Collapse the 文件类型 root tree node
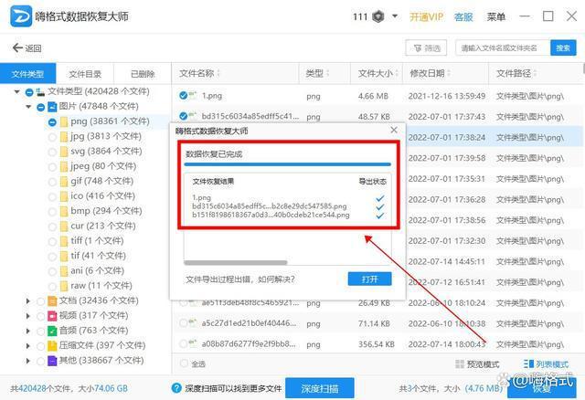585x400 pixels. click(x=16, y=91)
